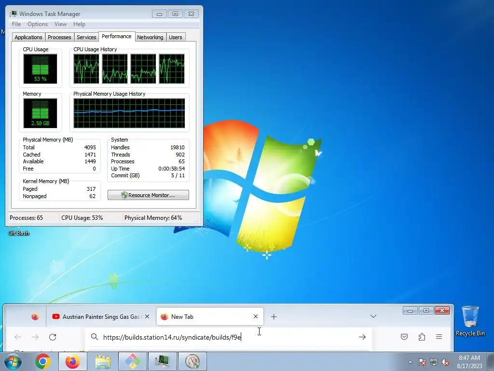Switch to the Networking tab

click(150, 37)
